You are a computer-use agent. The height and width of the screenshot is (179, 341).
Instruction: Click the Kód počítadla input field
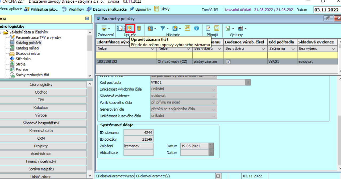point(197,83)
